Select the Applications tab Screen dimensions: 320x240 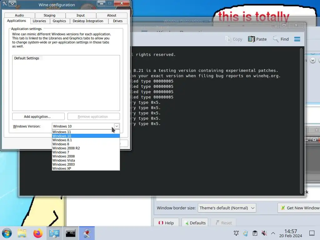17,21
